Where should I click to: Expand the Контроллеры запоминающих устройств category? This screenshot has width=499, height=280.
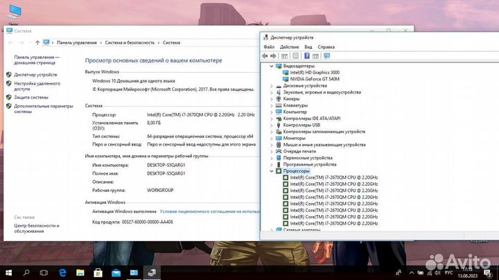[x=272, y=132]
